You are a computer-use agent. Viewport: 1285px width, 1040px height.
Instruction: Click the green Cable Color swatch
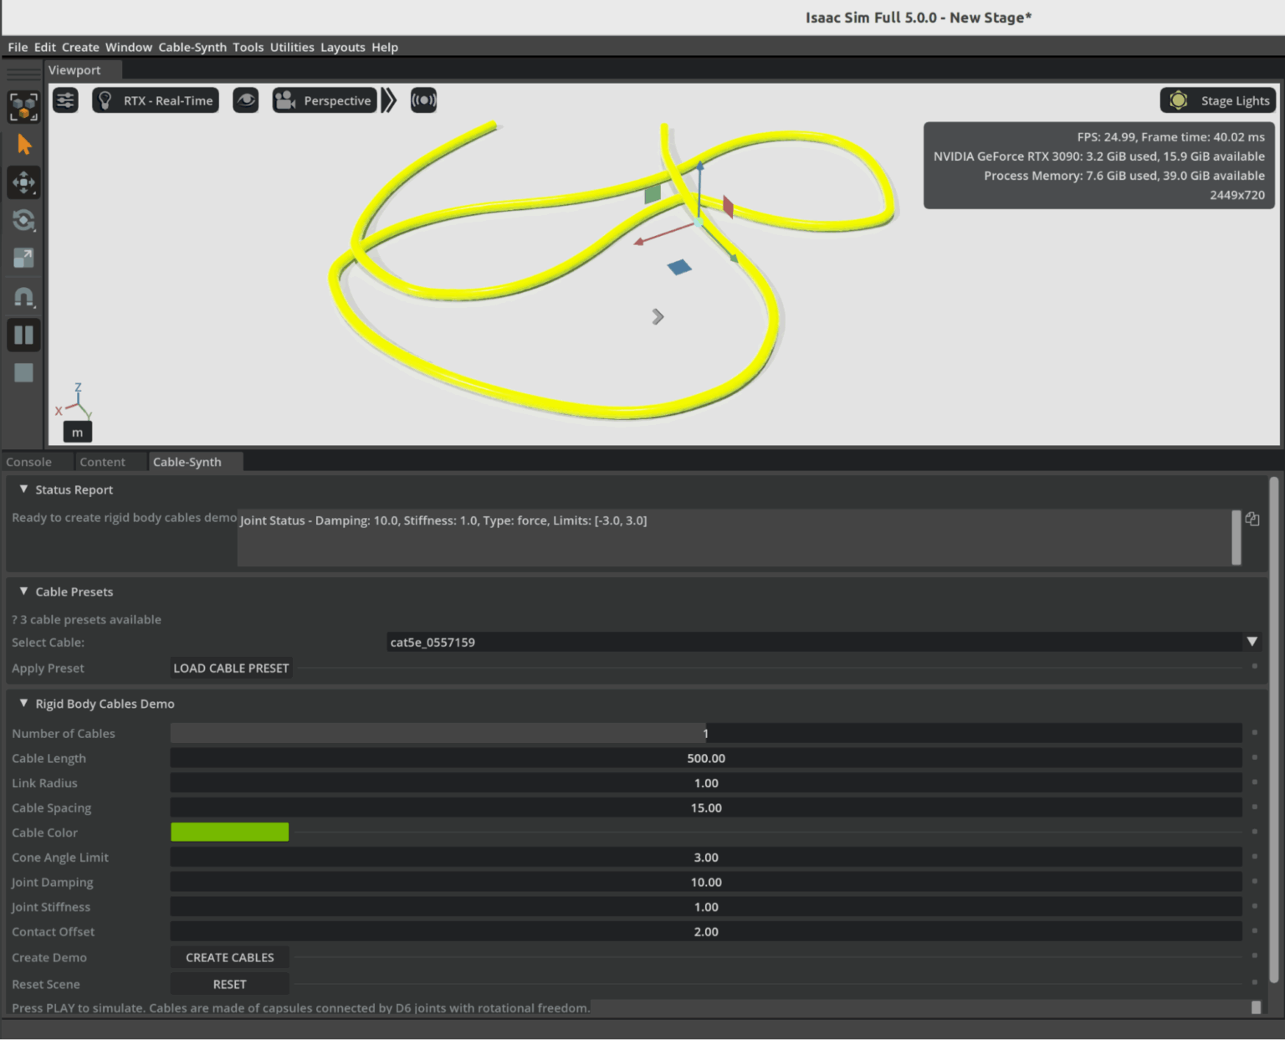point(229,832)
